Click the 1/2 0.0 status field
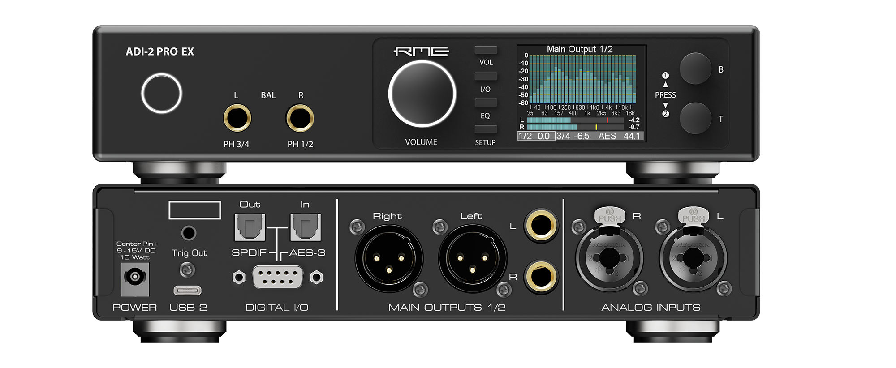896x368 pixels. (x=536, y=136)
